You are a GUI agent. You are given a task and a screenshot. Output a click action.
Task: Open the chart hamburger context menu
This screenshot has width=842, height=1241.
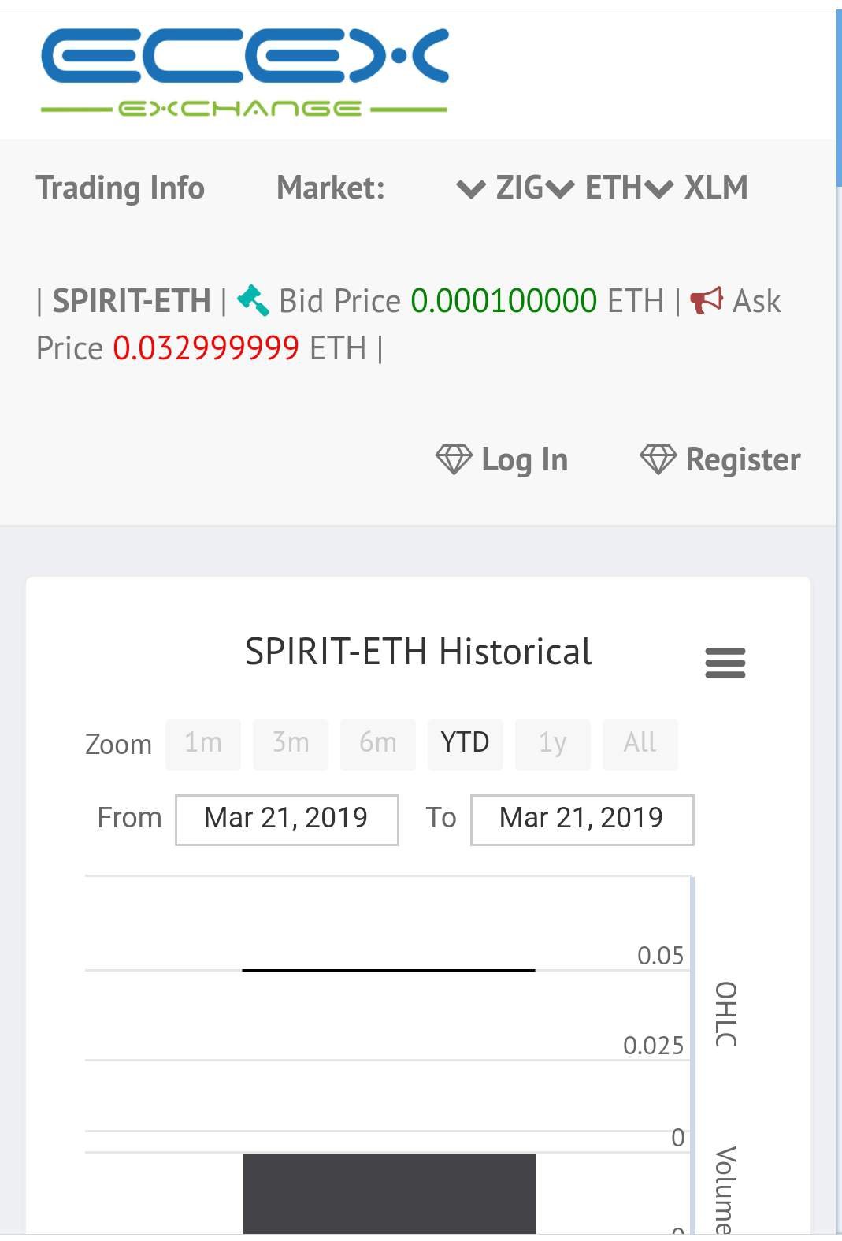(x=725, y=663)
